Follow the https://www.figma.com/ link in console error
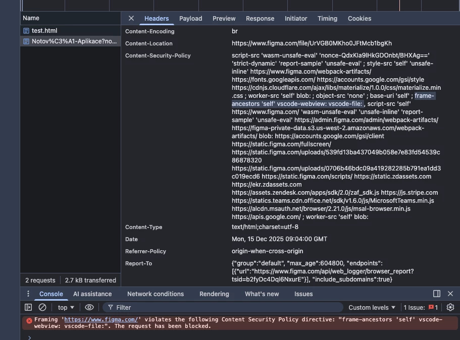The height and width of the screenshot is (340, 460). point(101,319)
